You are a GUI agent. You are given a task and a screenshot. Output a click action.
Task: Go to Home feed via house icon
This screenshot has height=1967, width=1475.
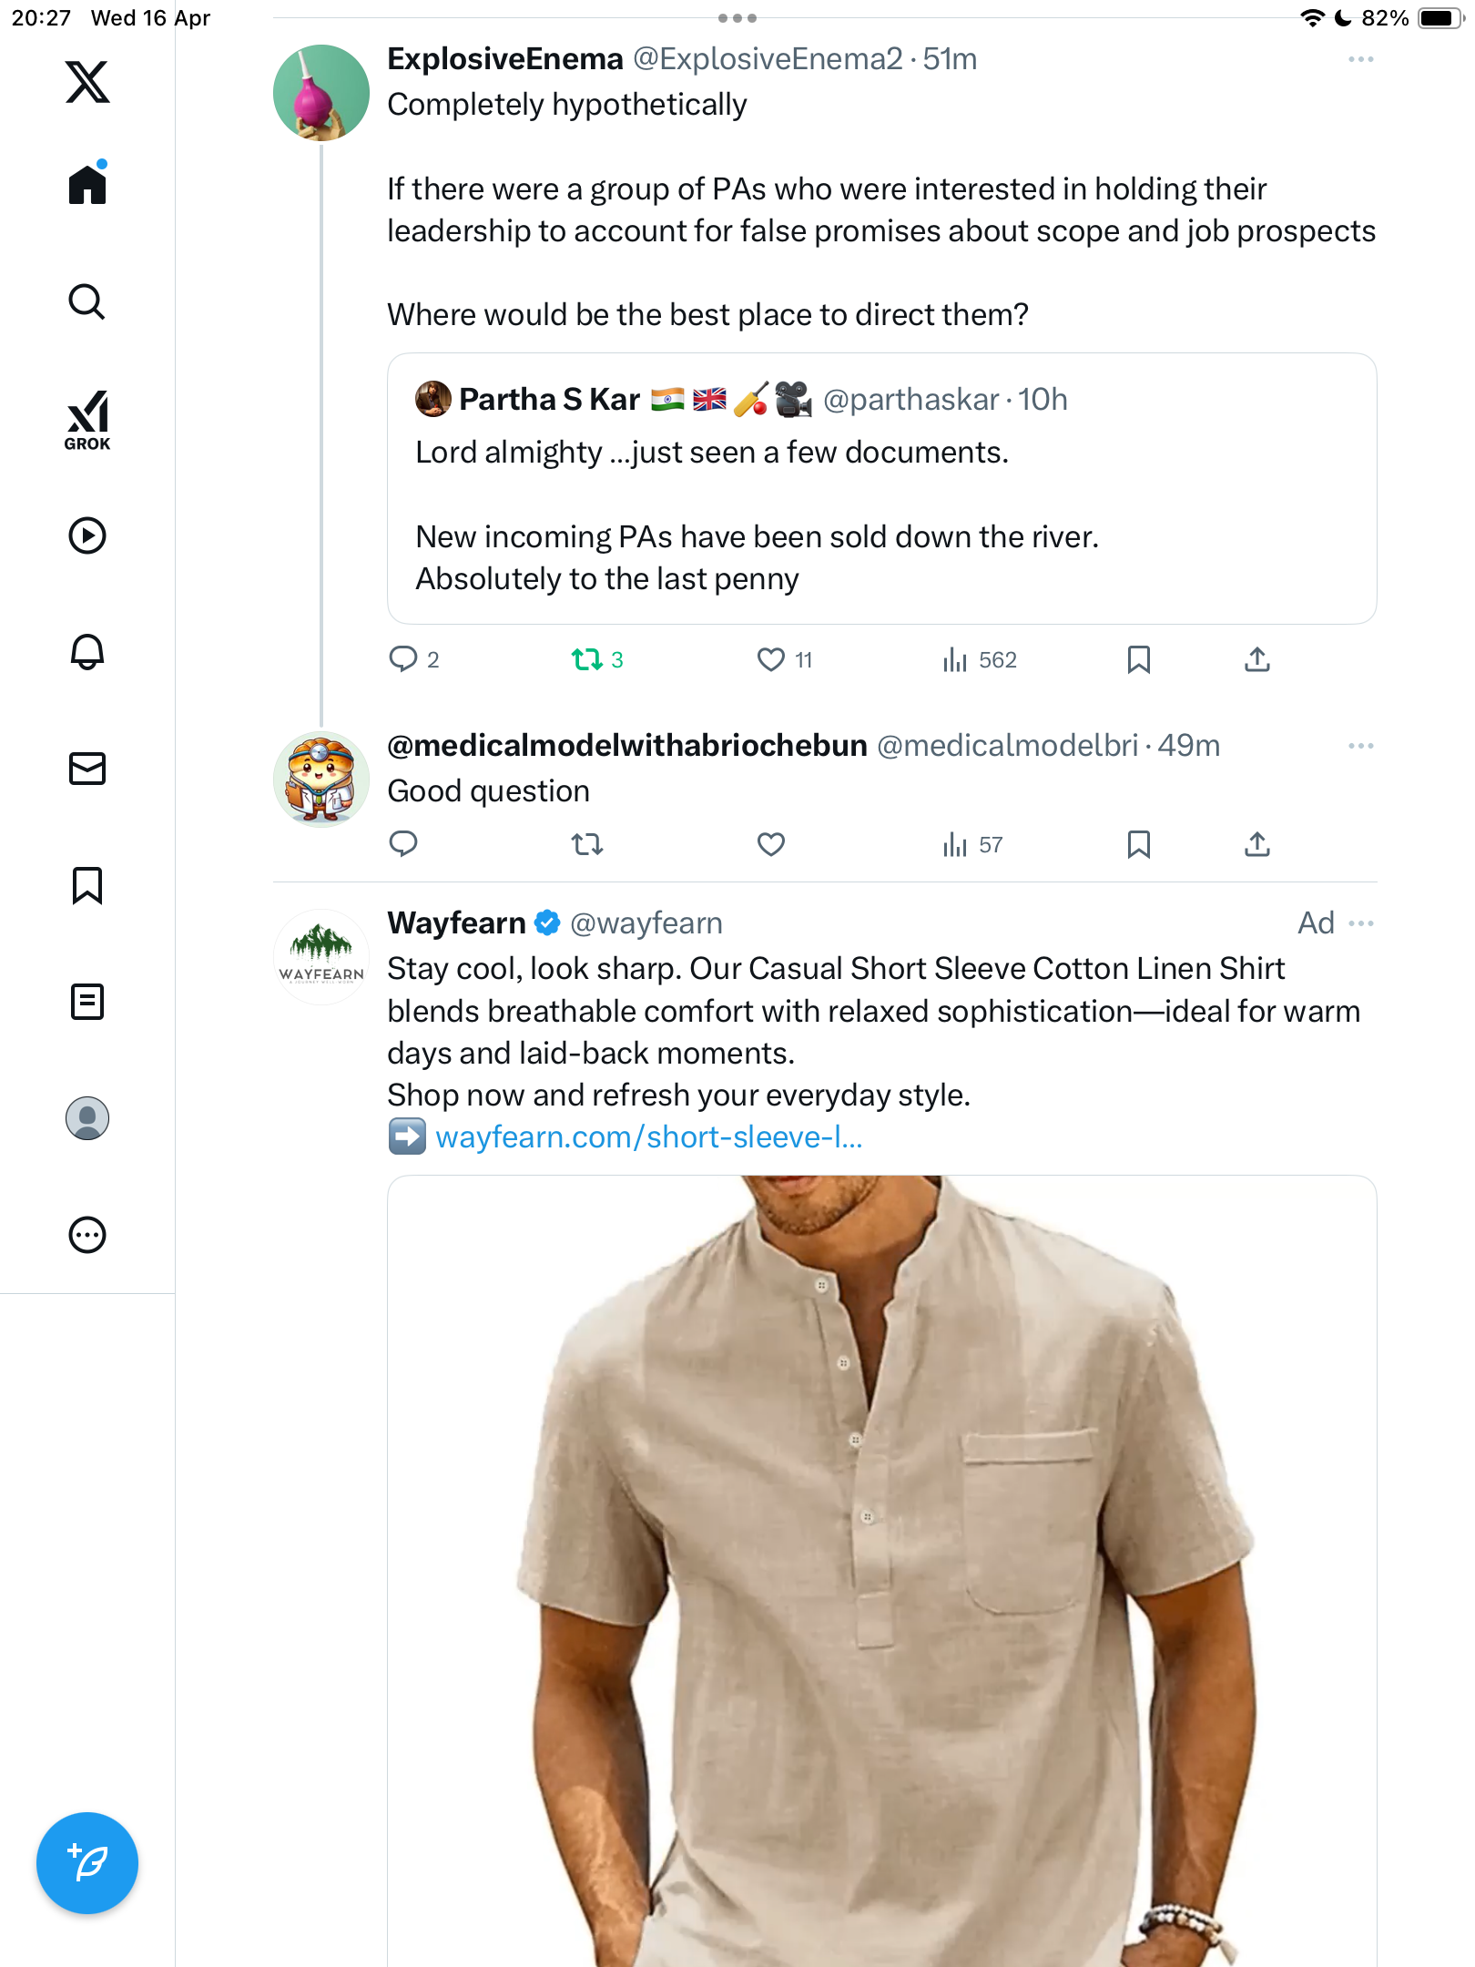pos(87,185)
